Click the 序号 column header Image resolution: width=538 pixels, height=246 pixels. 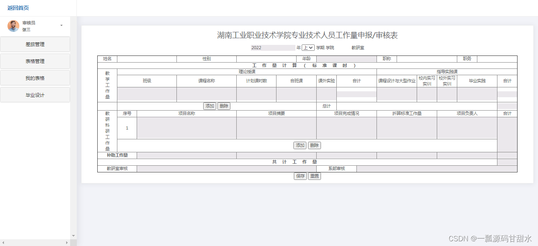[x=127, y=114]
